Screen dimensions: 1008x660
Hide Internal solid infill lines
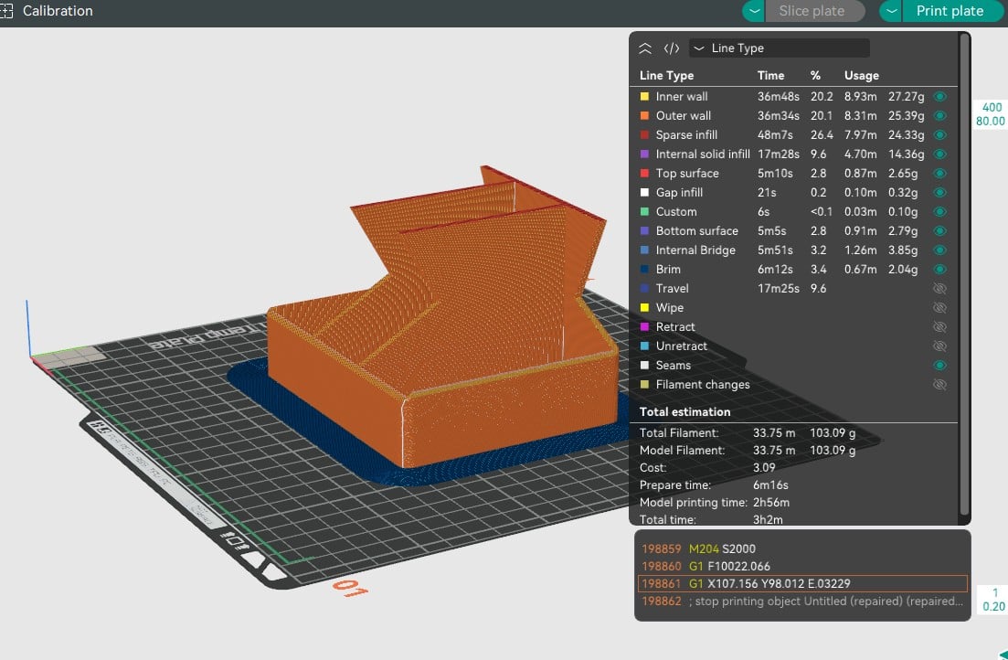click(x=939, y=154)
